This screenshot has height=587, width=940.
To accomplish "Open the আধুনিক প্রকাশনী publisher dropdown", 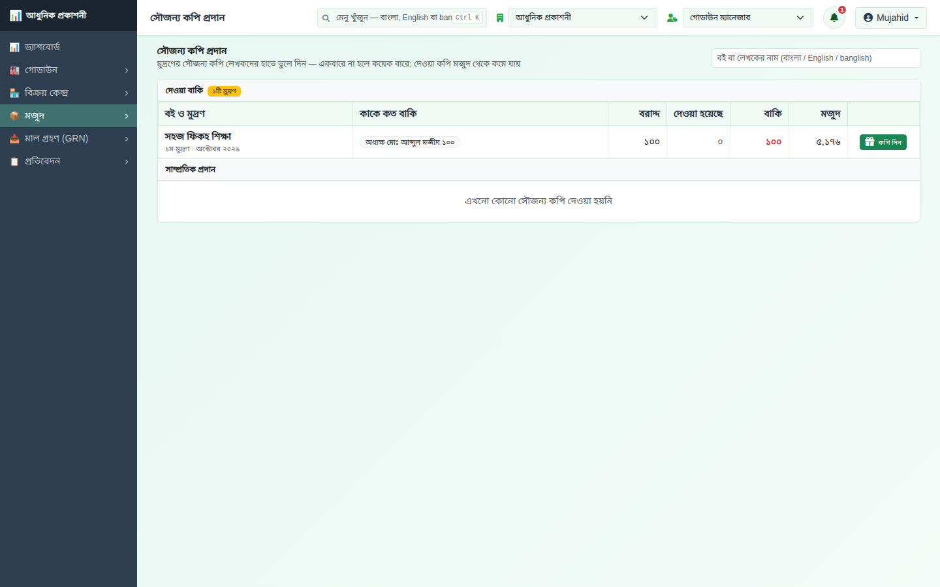I will [x=582, y=18].
